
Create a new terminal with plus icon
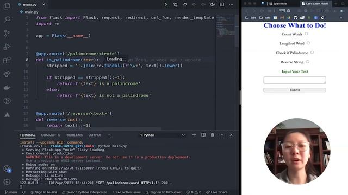click(194, 135)
